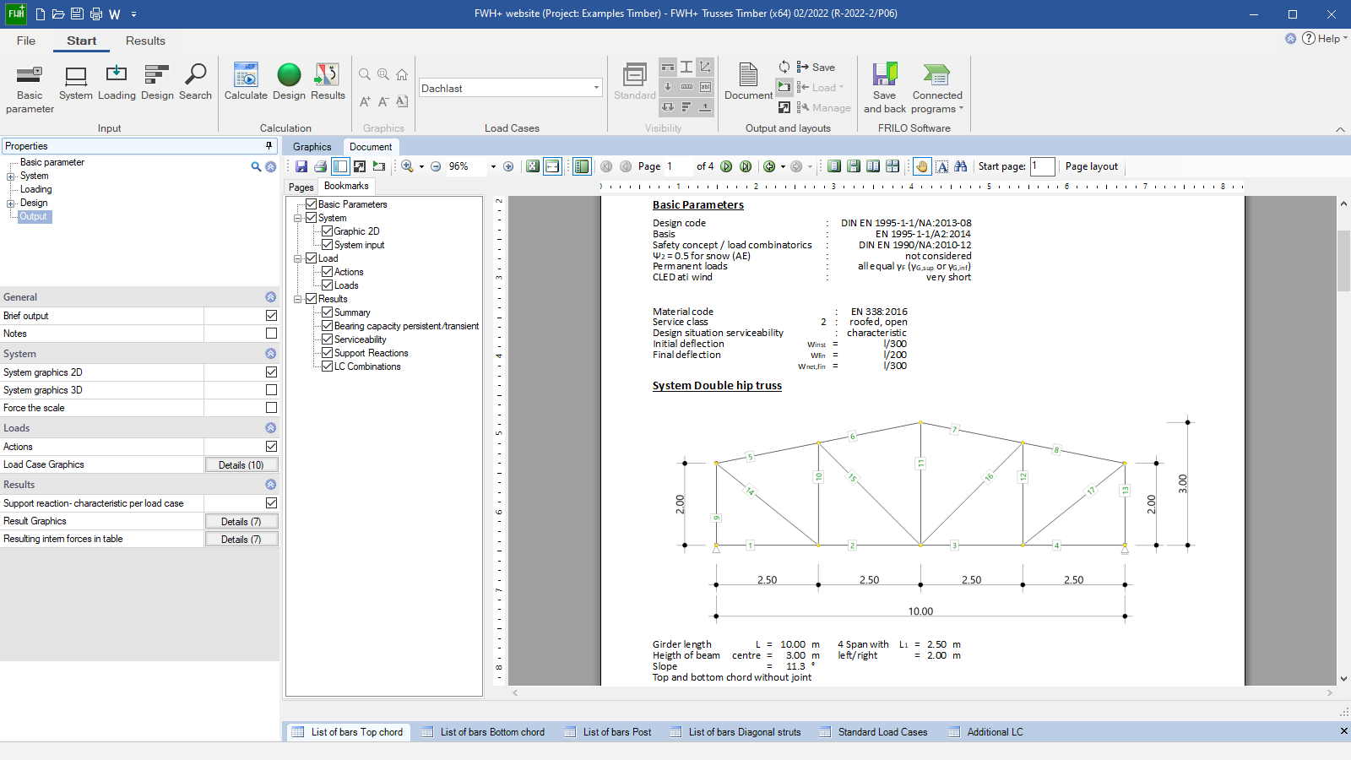Viewport: 1351px width, 760px height.
Task: Open Connected programs menu
Action: tap(937, 88)
